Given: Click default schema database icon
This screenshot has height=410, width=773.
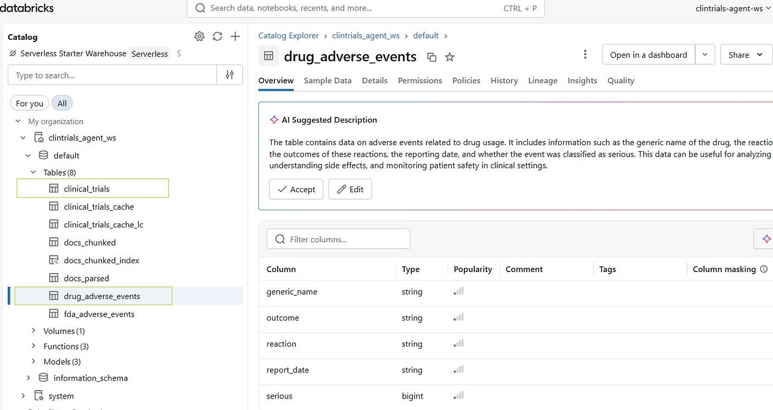Looking at the screenshot, I should click(x=44, y=156).
